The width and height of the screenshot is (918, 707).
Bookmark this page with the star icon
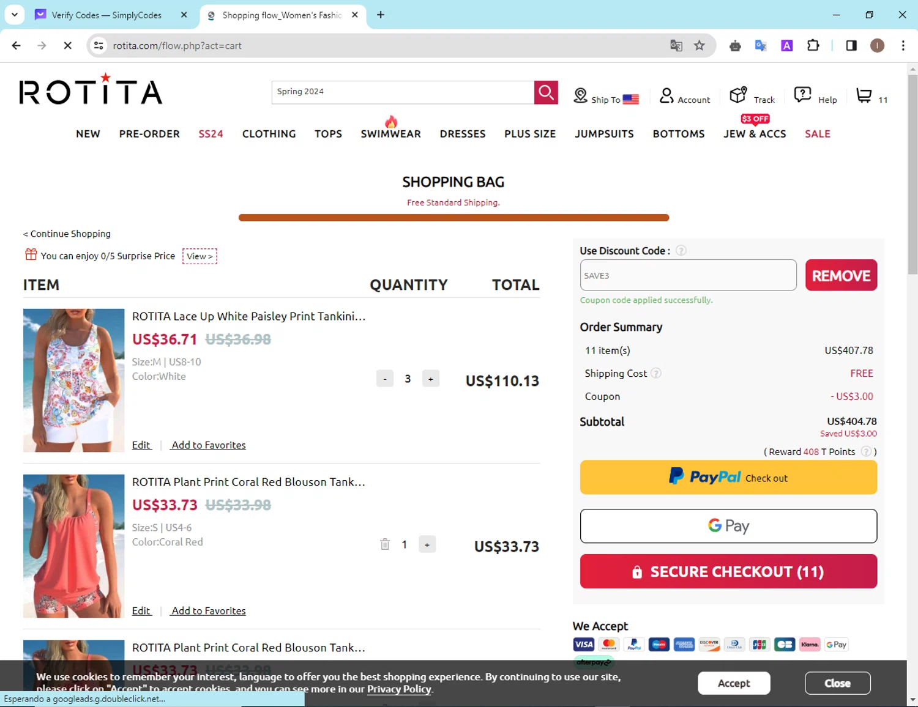[700, 45]
